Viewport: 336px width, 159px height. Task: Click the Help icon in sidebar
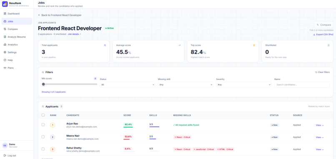click(x=5, y=60)
